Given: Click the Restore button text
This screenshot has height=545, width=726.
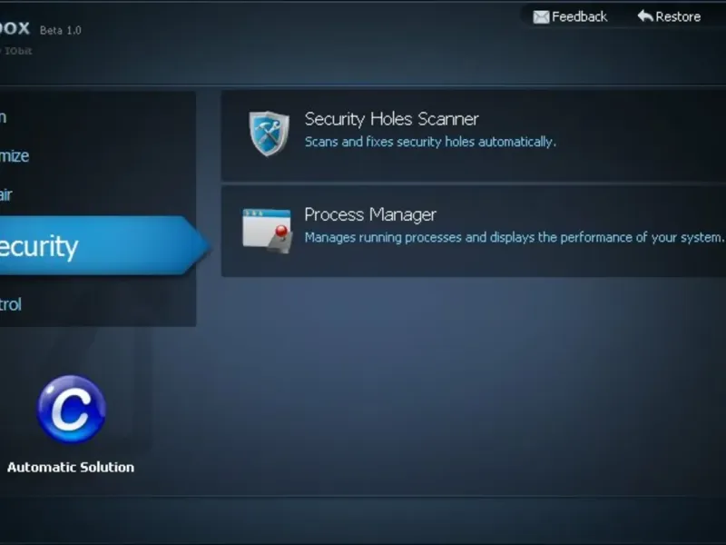Looking at the screenshot, I should (x=678, y=17).
